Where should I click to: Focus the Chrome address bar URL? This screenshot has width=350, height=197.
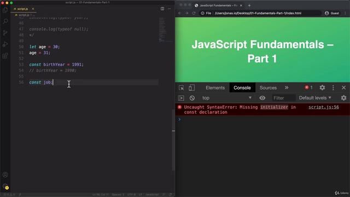click(258, 13)
